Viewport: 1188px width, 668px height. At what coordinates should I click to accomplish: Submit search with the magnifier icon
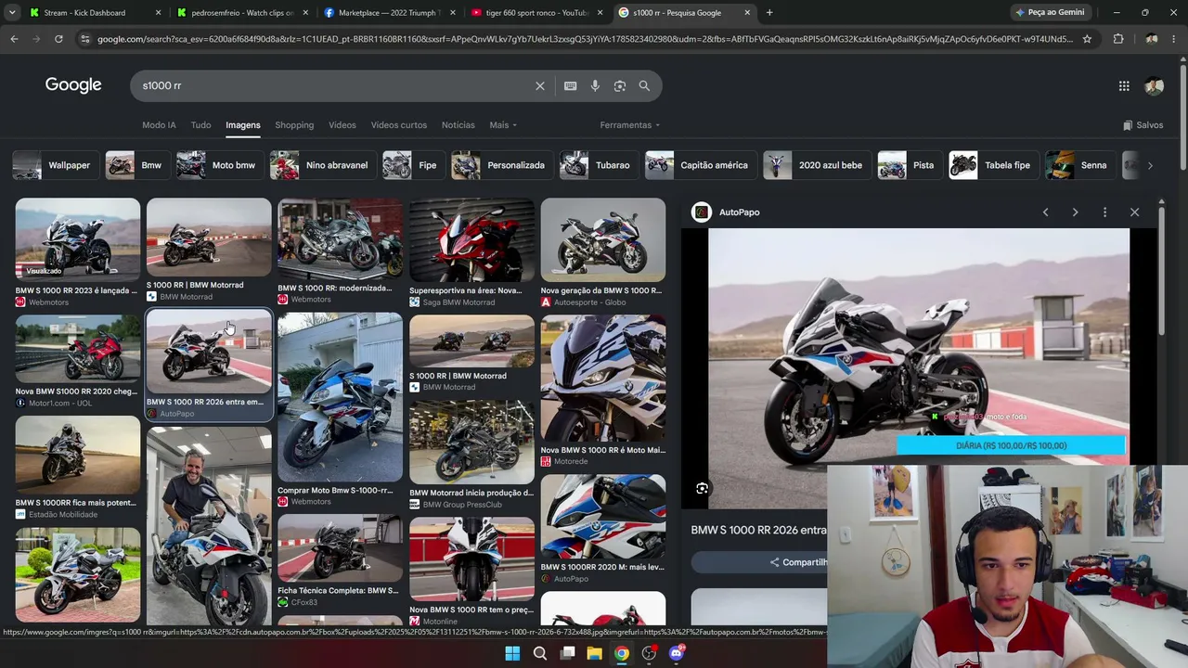point(644,85)
